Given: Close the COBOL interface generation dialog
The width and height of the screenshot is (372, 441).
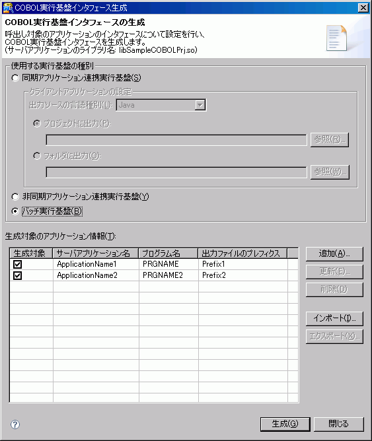Looking at the screenshot, I should [x=363, y=8].
